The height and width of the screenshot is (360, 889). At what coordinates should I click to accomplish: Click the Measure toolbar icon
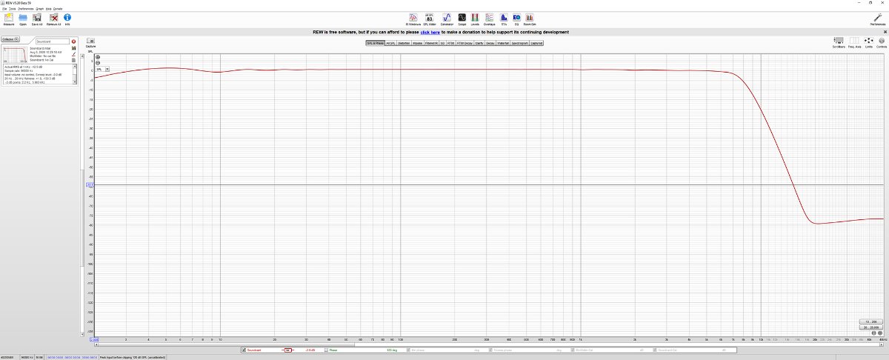pos(9,17)
